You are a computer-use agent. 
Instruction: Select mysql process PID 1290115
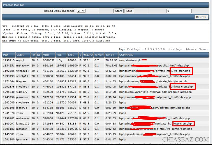pyautogui.click(x=8, y=60)
